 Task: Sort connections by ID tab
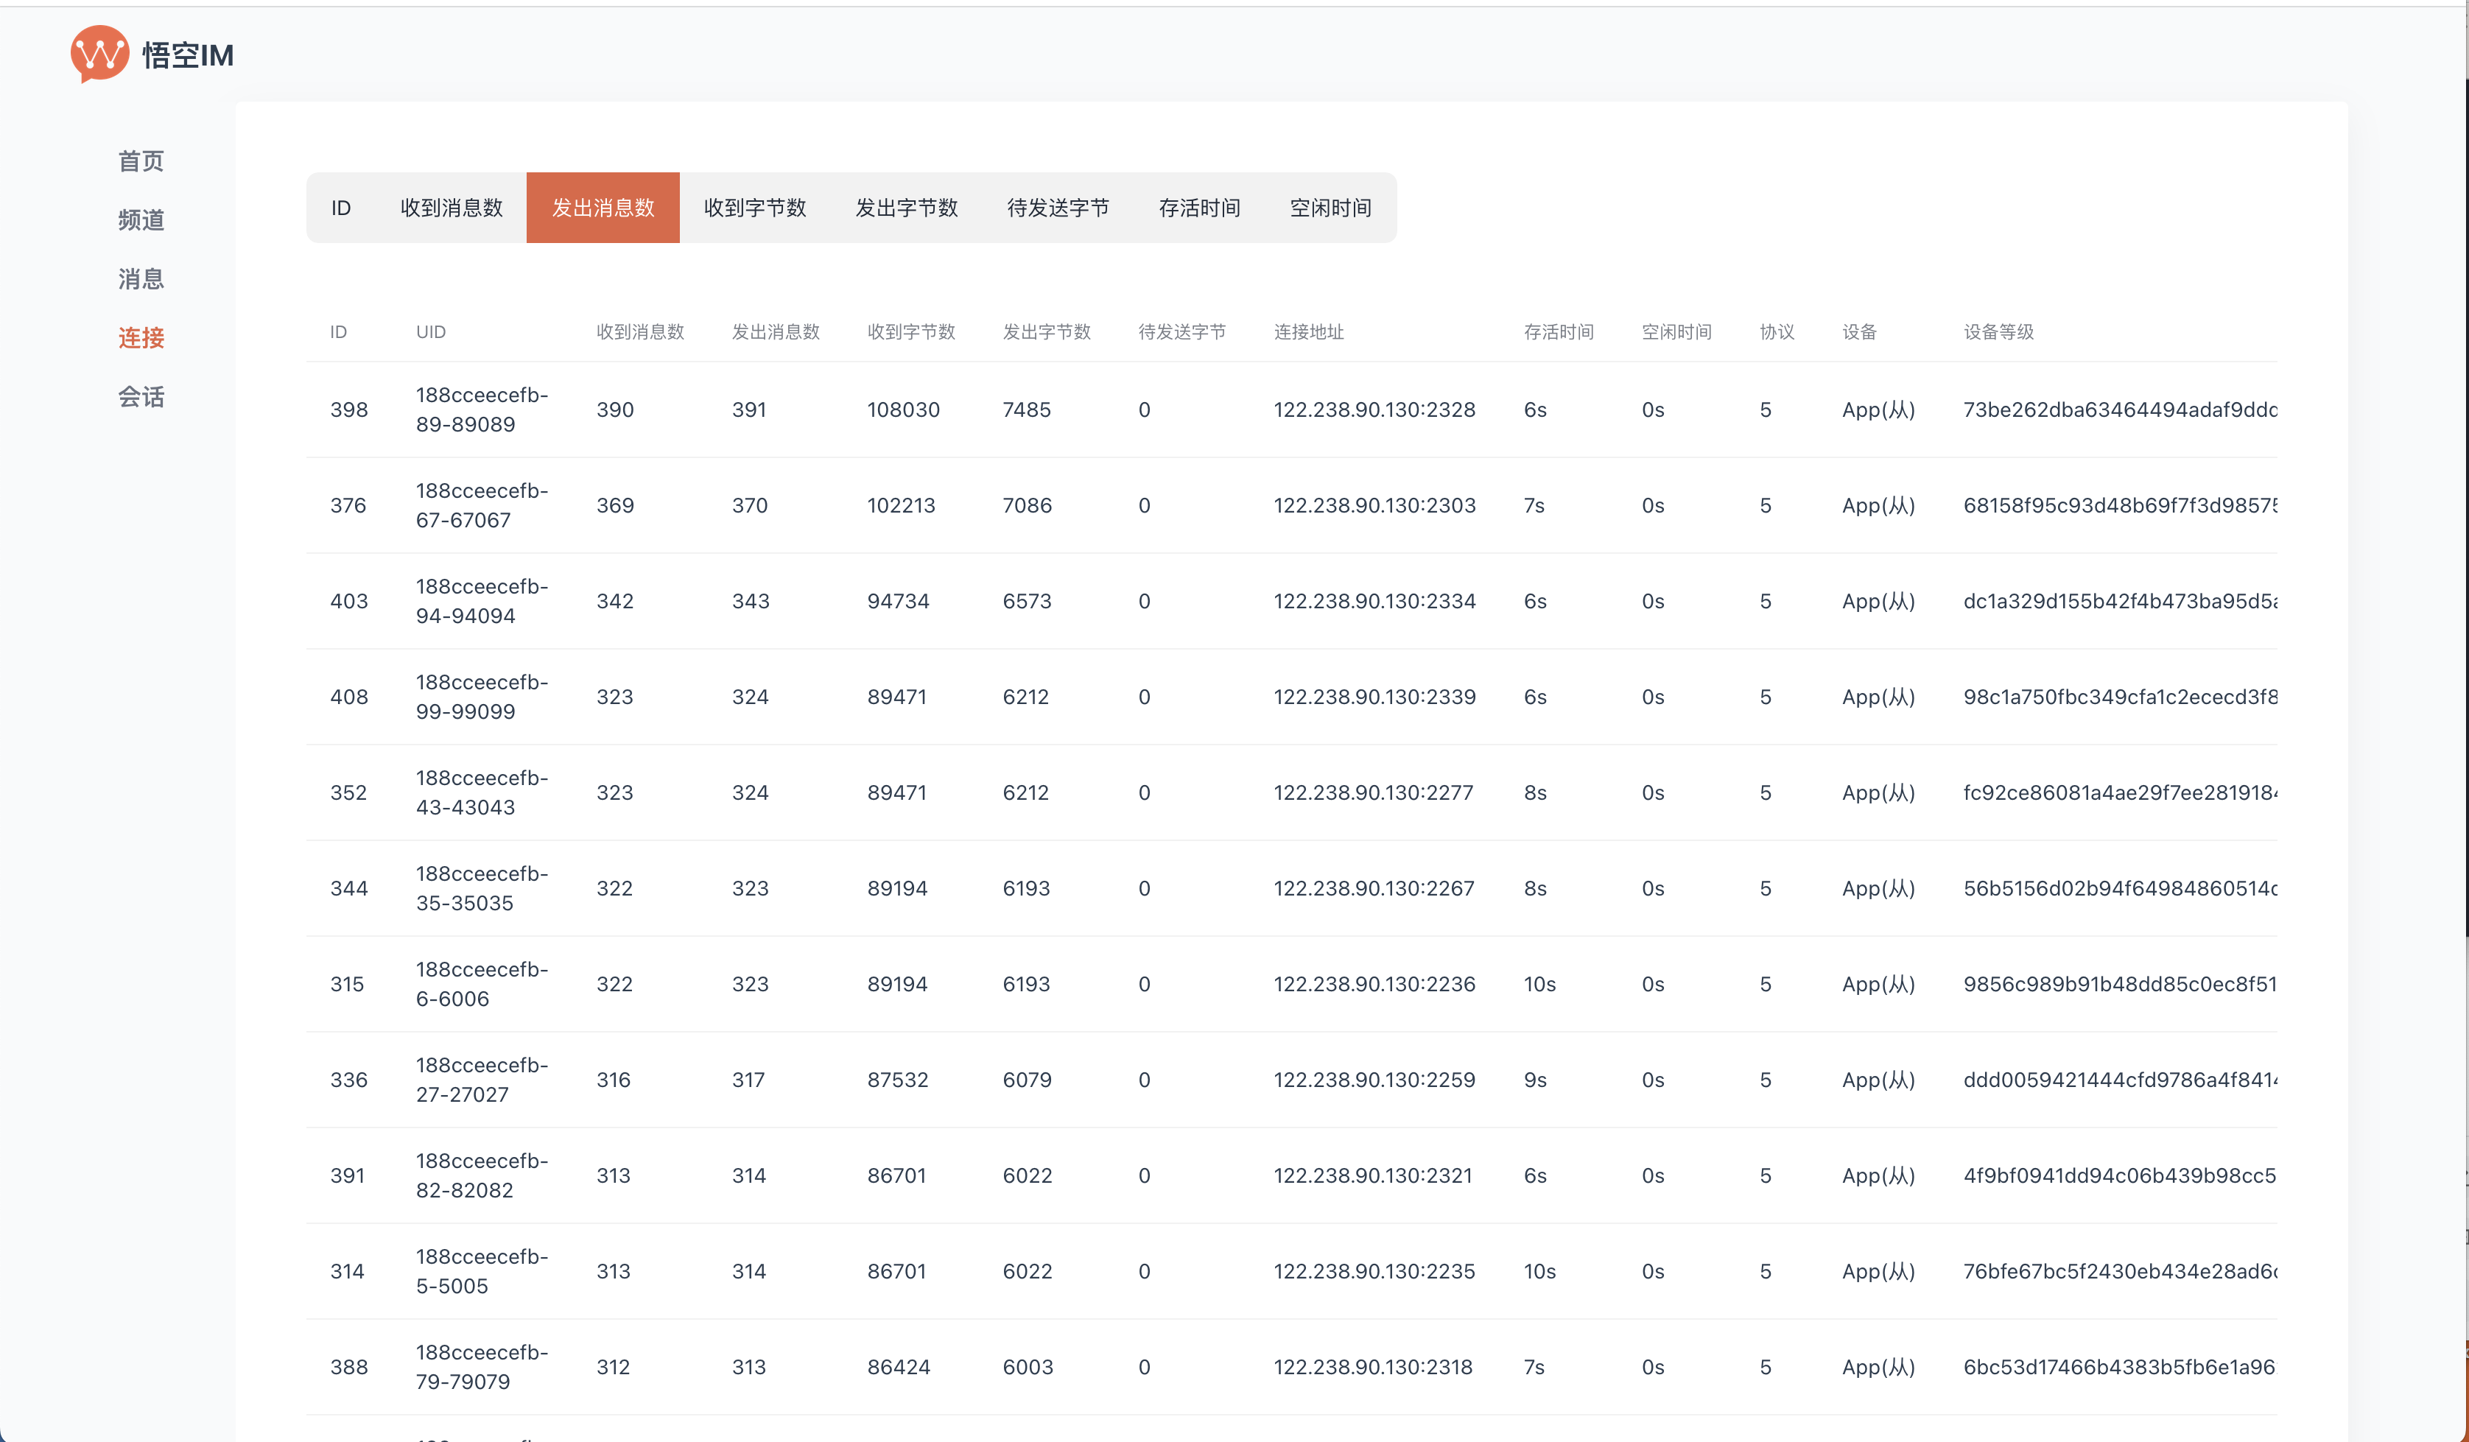point(341,208)
